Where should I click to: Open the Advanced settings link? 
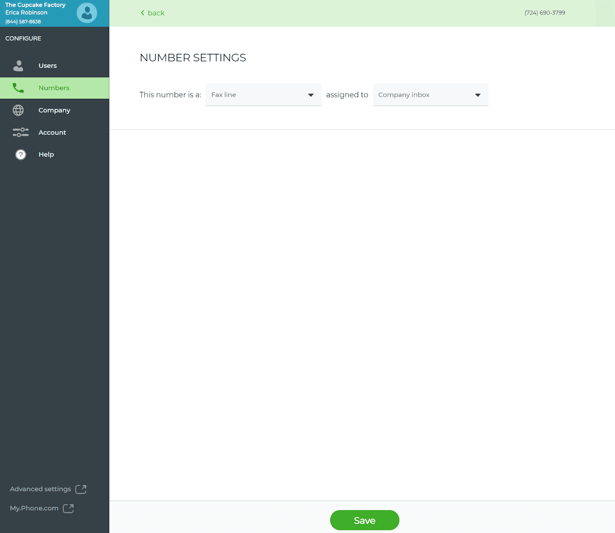40,489
